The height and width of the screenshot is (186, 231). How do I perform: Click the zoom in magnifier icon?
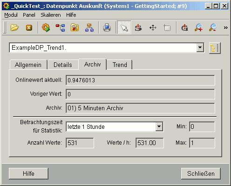tap(198, 28)
